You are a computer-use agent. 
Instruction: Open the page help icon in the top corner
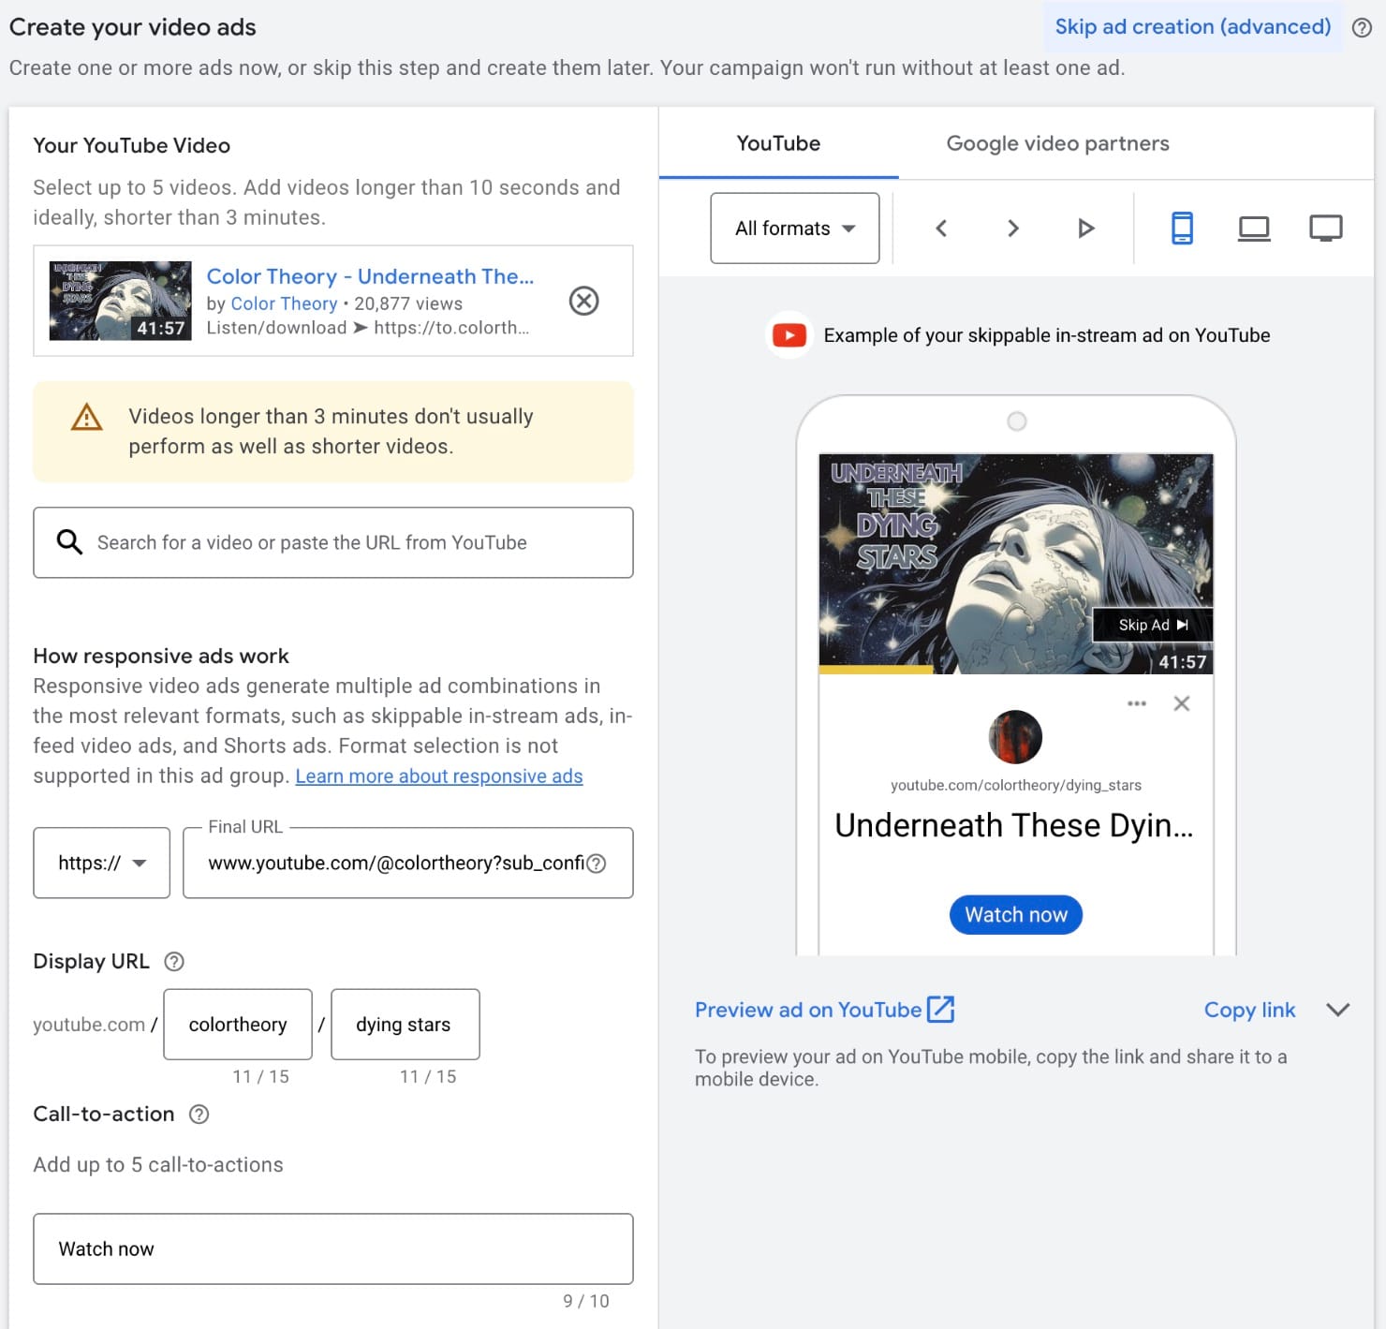coord(1362,27)
